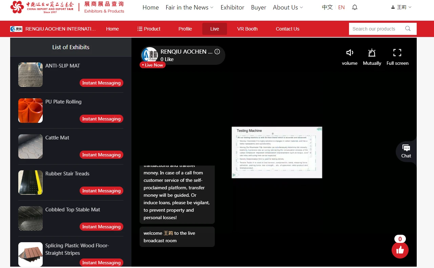The width and height of the screenshot is (434, 268).
Task: Click the RENQIU AOCHEN INTERNATI... company name
Action: [61, 29]
